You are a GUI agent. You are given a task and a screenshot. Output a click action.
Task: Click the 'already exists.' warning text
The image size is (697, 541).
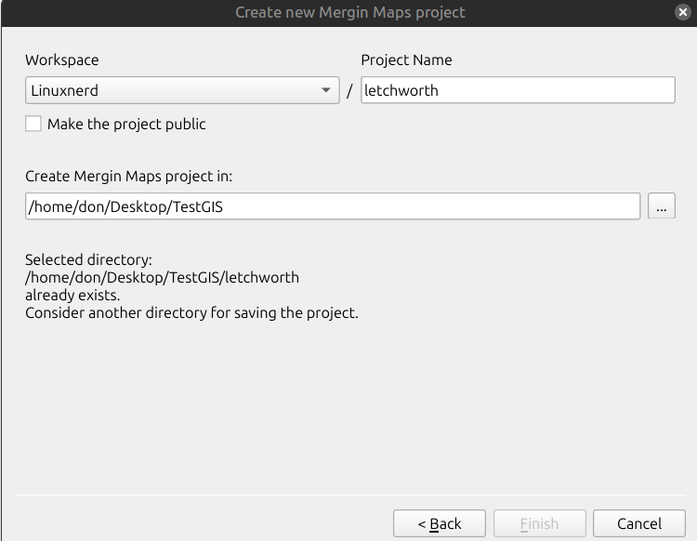(72, 296)
